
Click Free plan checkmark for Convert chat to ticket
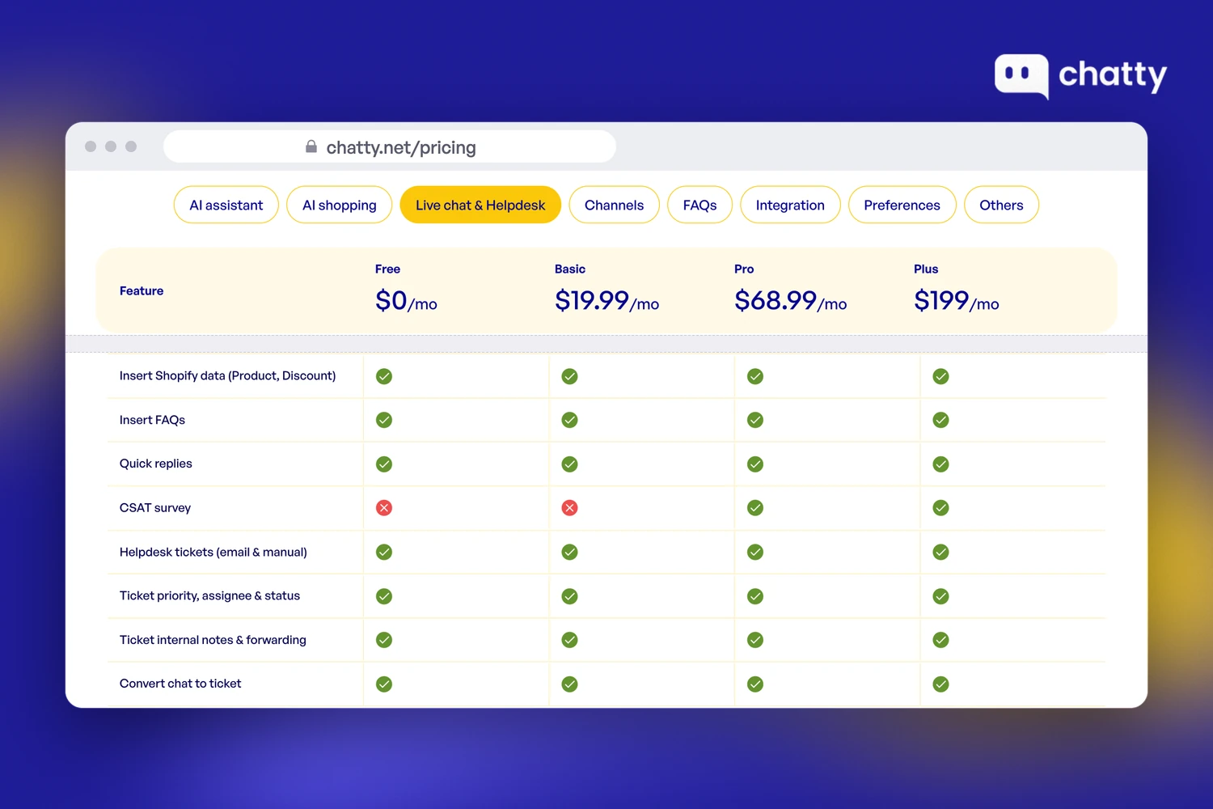coord(384,684)
